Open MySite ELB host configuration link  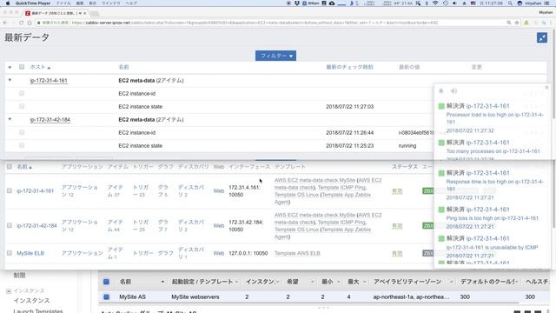(x=30, y=253)
